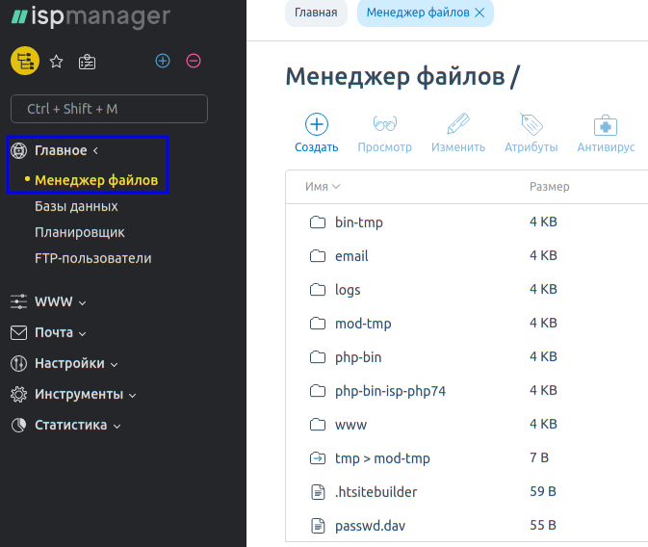
Task: Expand the Статистика menu section
Action: (x=77, y=425)
